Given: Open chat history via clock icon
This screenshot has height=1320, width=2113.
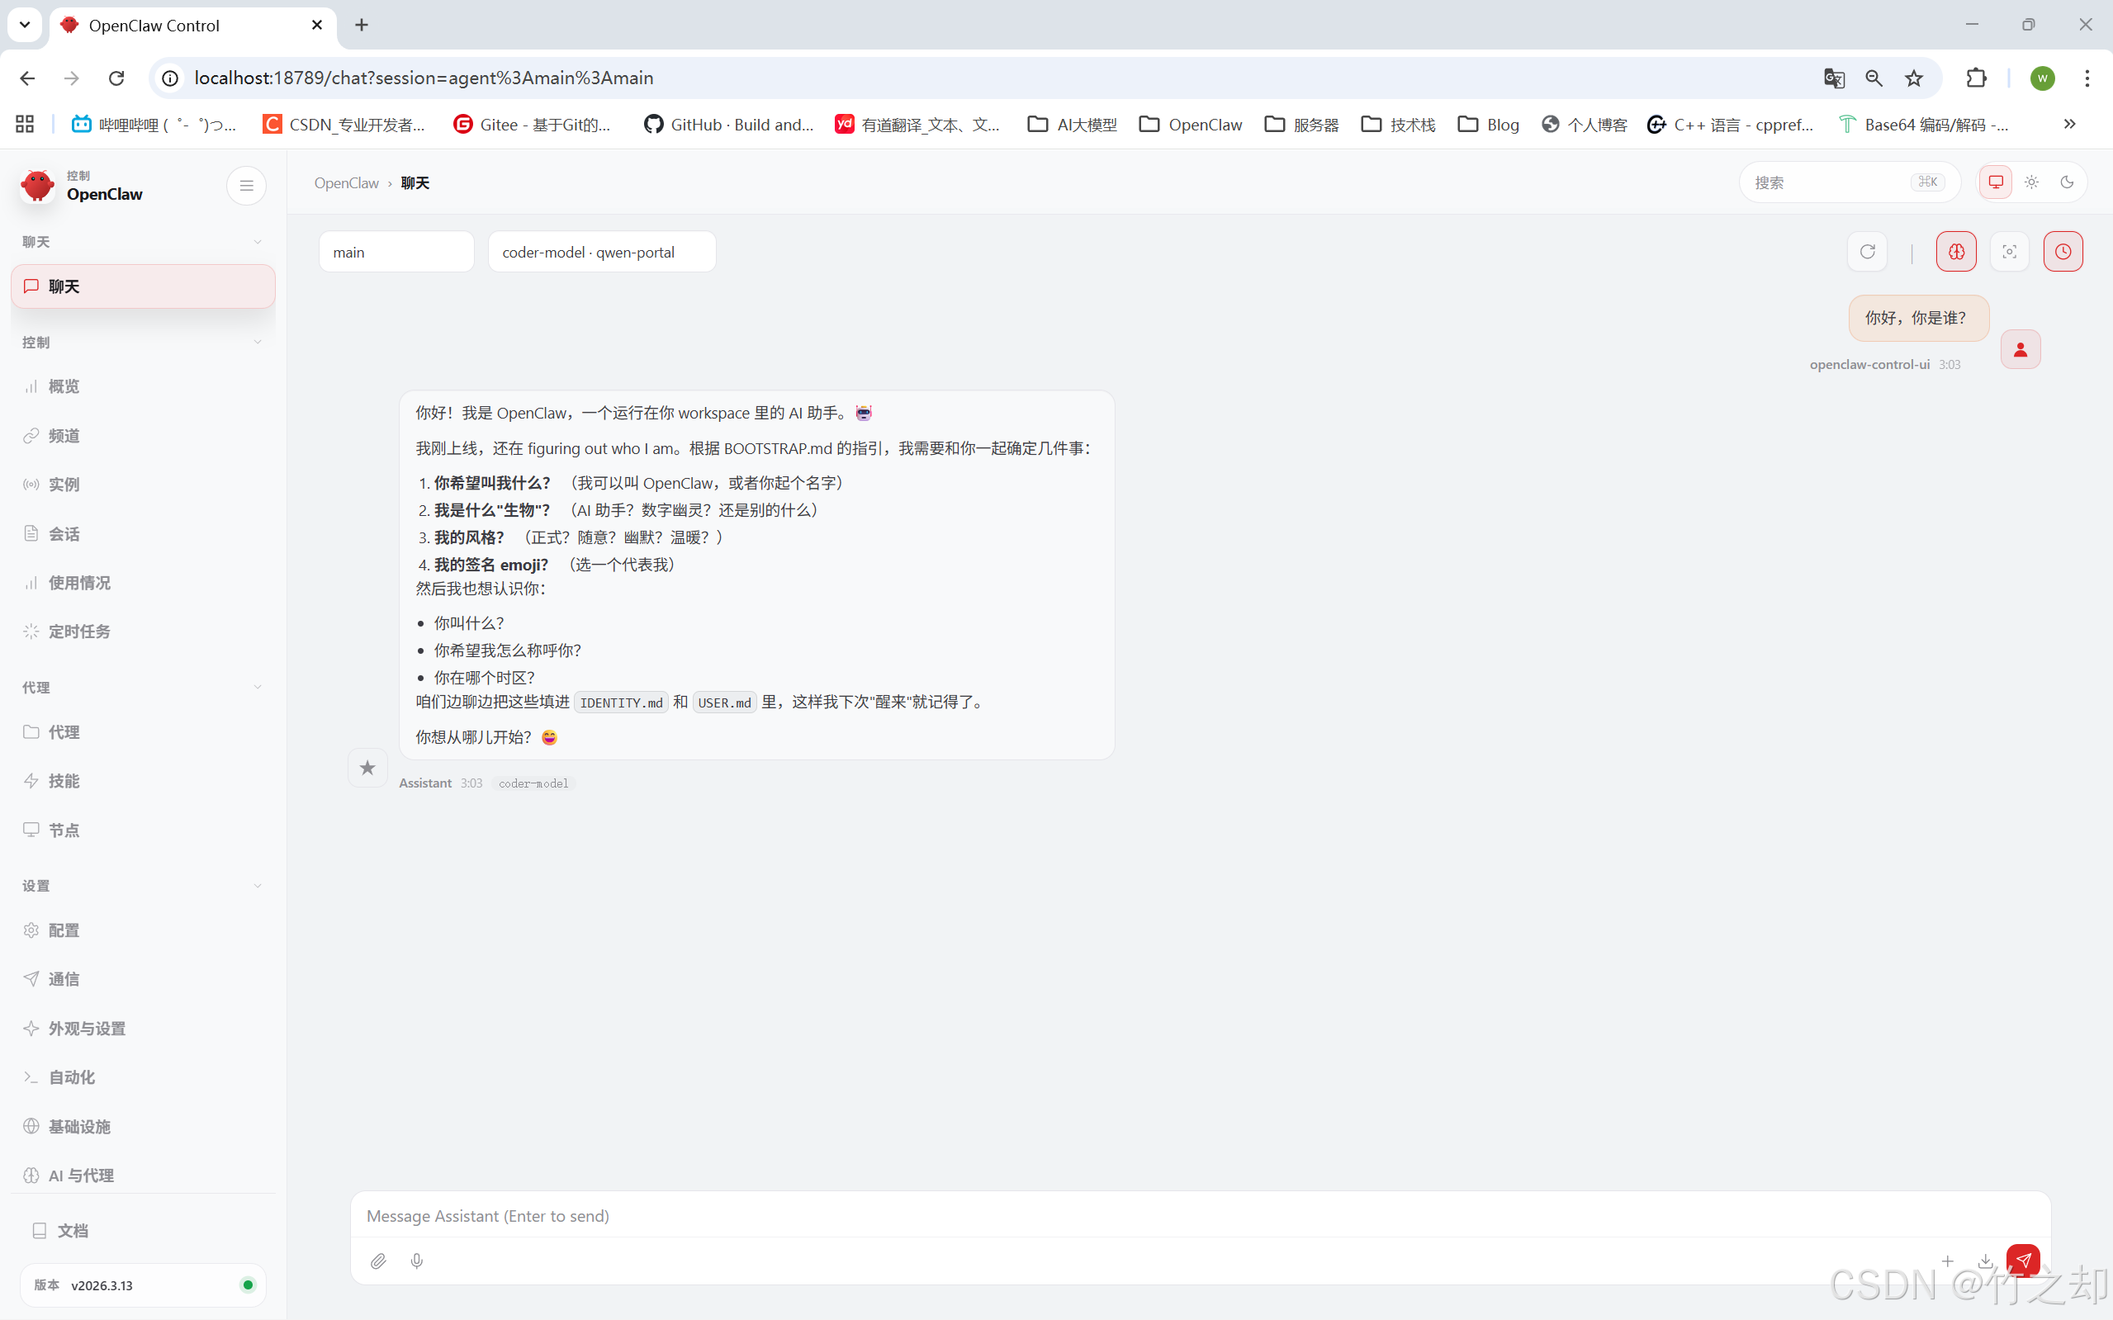Looking at the screenshot, I should (x=2064, y=252).
